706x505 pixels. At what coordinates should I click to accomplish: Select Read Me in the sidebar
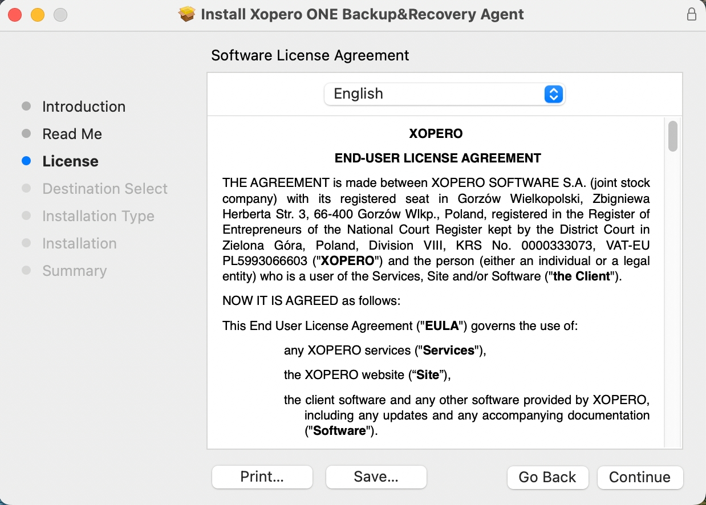pyautogui.click(x=72, y=133)
